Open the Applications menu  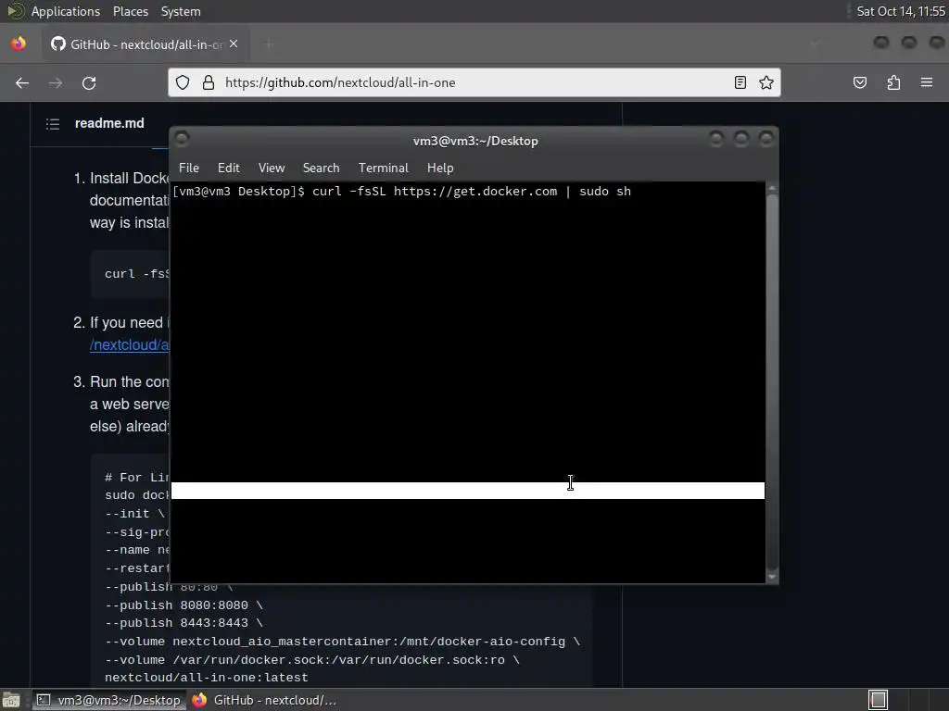[x=66, y=11]
